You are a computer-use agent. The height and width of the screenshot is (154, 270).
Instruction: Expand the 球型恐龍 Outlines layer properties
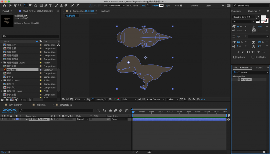(x=14, y=119)
